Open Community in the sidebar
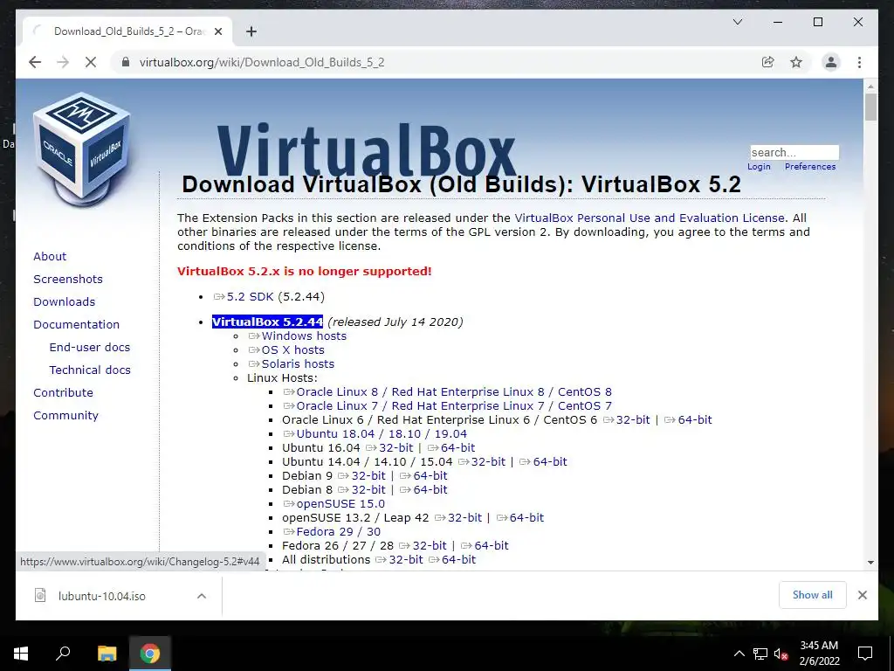 (x=65, y=415)
